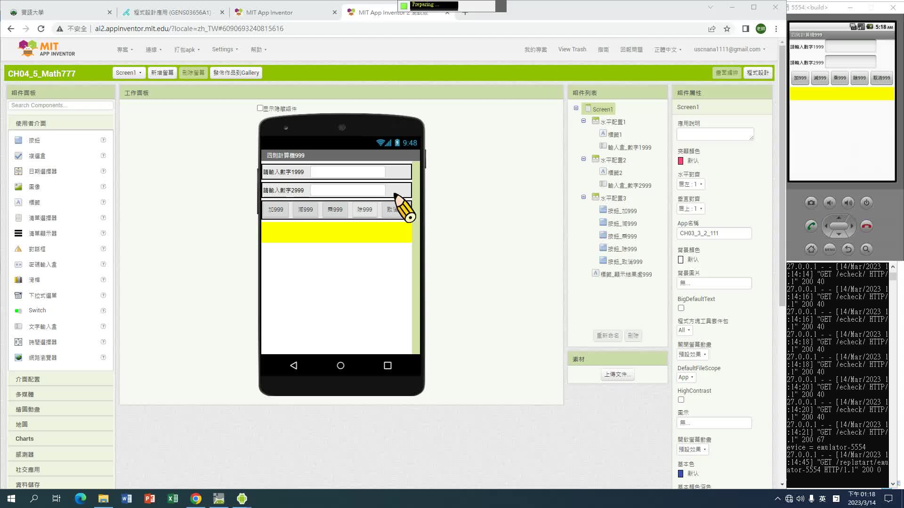Click the Search Components field
Image resolution: width=904 pixels, height=508 pixels.
[61, 105]
